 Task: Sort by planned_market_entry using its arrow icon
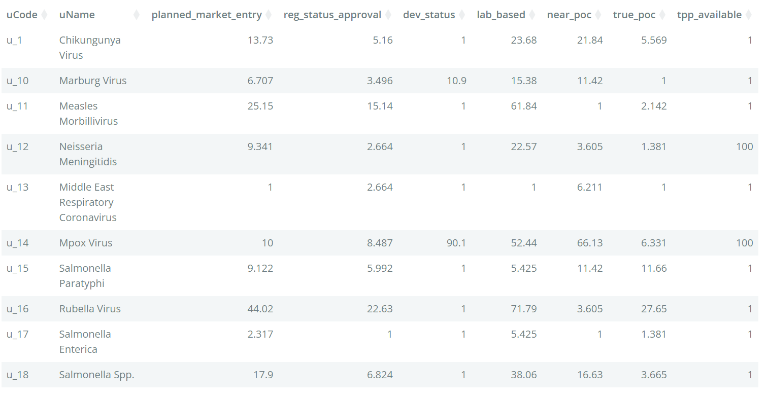coord(268,15)
